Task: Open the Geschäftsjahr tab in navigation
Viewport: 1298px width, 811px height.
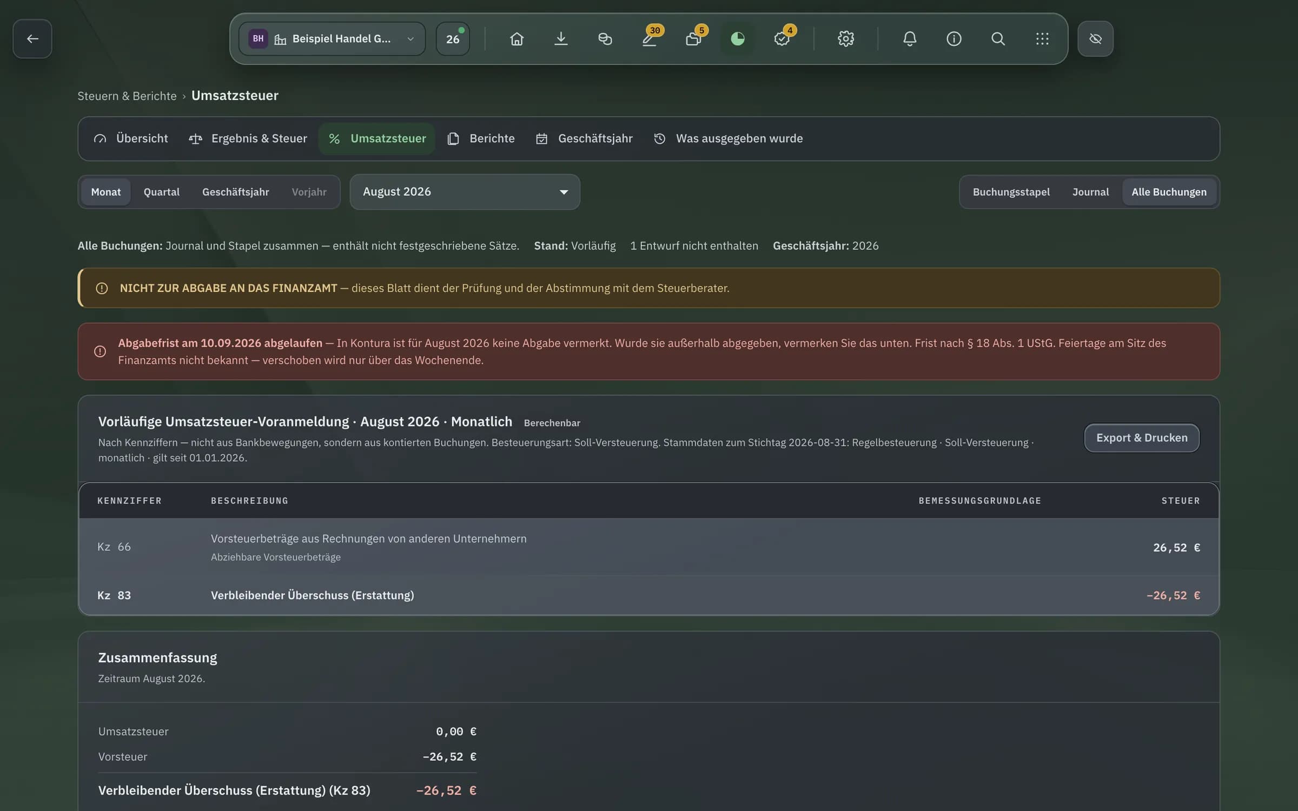Action: pyautogui.click(x=584, y=138)
